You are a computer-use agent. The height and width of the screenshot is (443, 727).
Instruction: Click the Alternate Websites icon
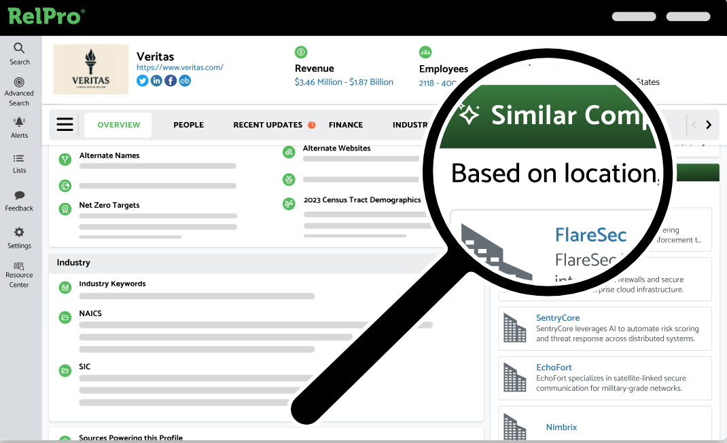pos(289,152)
